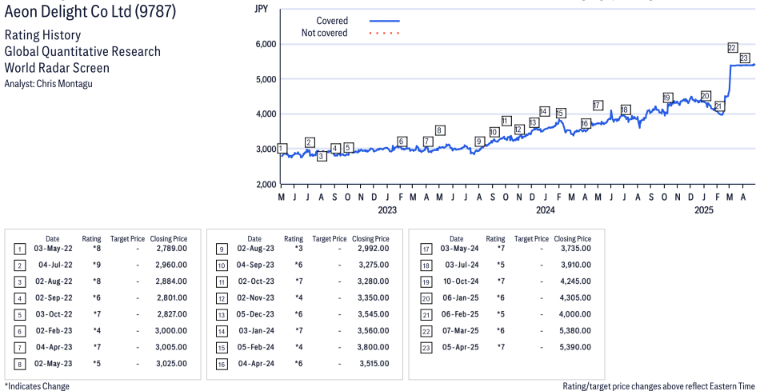764x391 pixels.
Task: Select marker 14 on the price chart
Action: tap(544, 111)
